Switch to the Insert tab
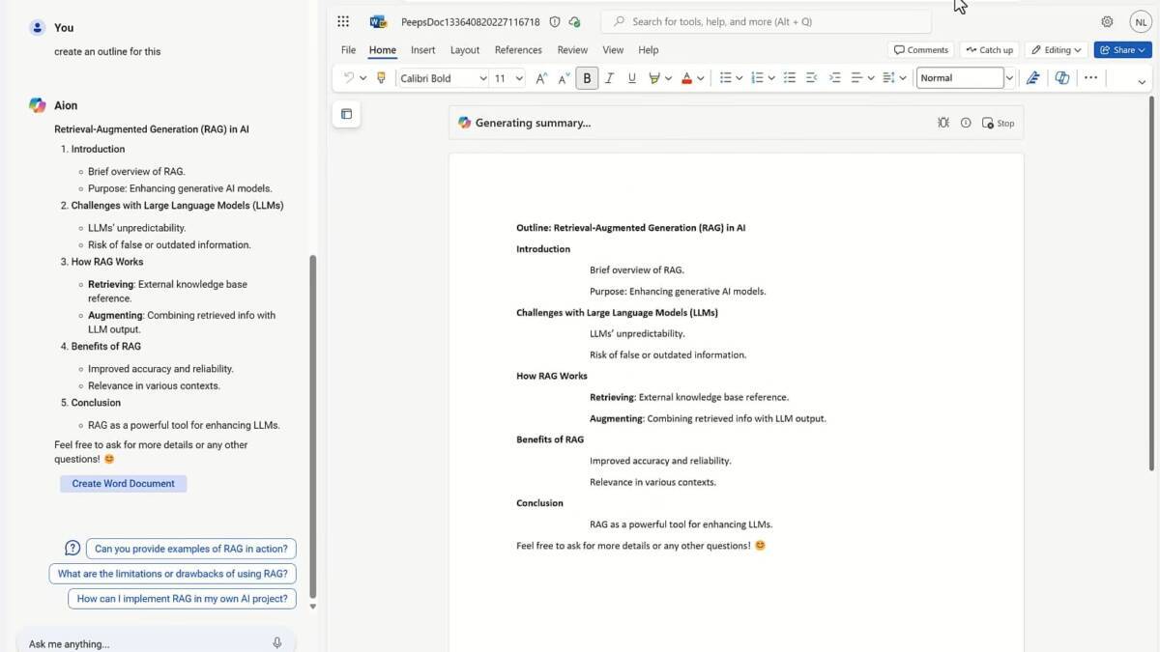 click(422, 50)
